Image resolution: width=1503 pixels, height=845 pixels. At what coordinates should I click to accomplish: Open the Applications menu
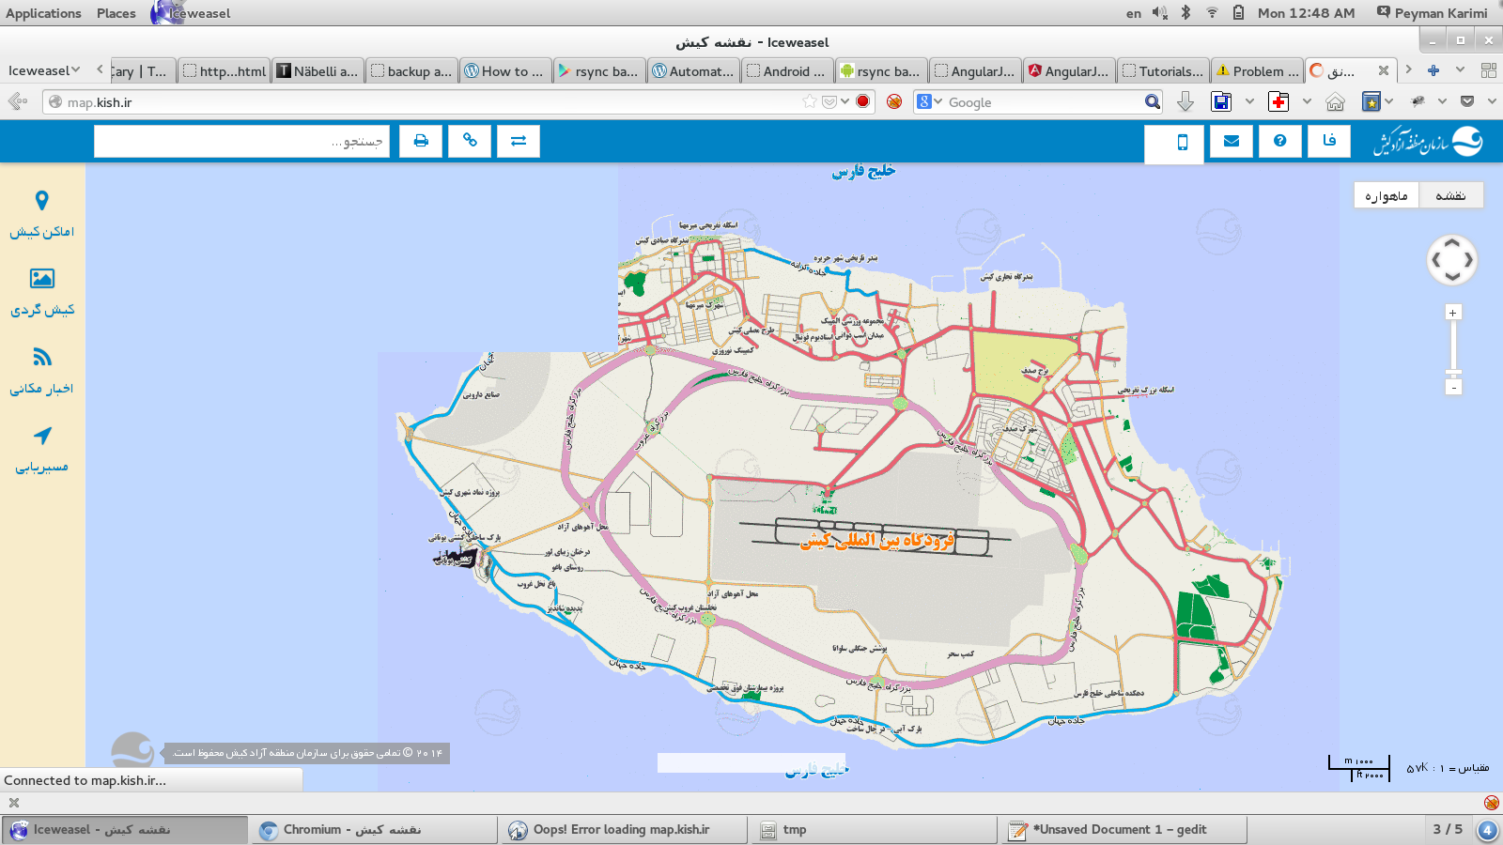point(43,13)
